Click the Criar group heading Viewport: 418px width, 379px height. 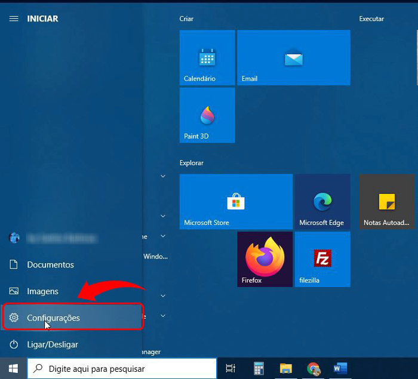coord(186,19)
